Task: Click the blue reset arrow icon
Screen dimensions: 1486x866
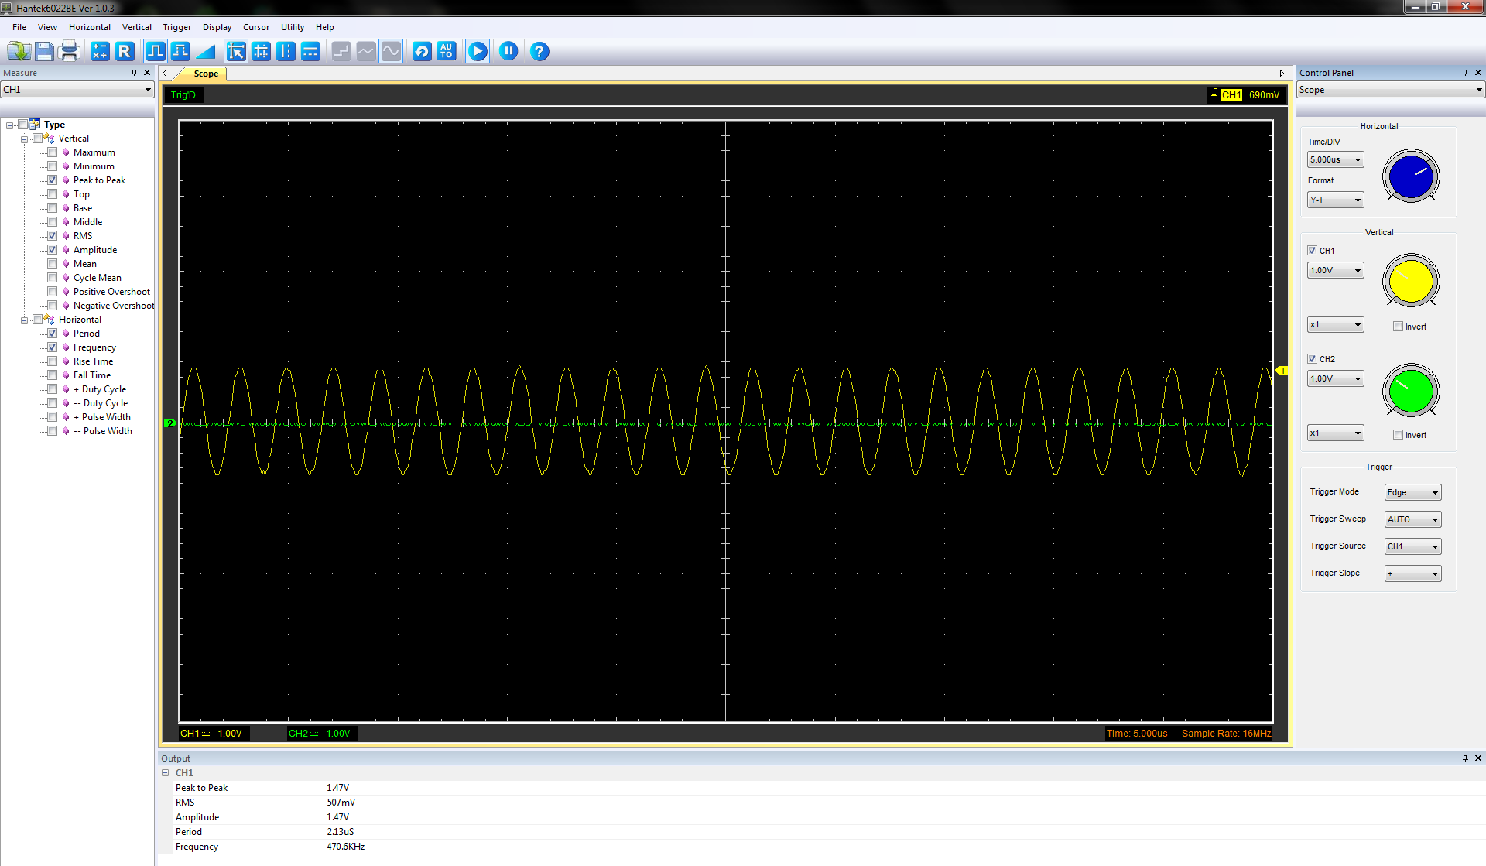Action: tap(422, 51)
